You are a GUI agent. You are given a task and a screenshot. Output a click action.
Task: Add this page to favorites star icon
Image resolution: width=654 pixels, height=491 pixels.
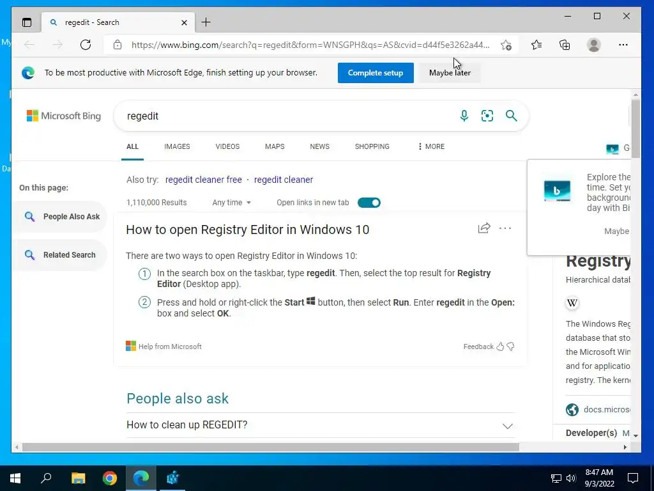(506, 45)
